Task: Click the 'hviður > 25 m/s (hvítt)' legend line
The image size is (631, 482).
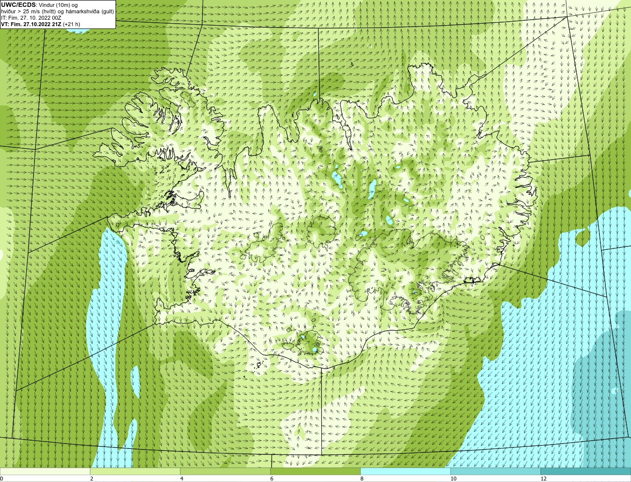Action: pyautogui.click(x=58, y=11)
